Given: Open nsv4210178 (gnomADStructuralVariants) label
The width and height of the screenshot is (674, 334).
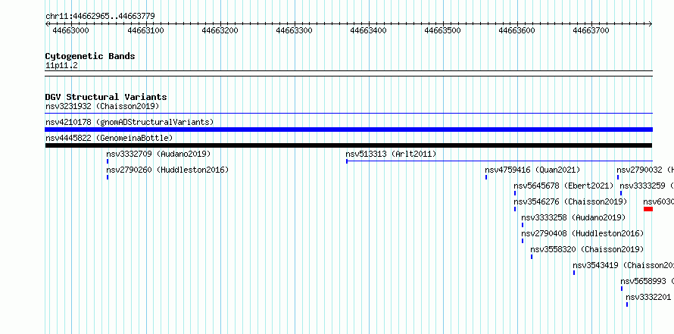Looking at the screenshot, I should click(129, 122).
